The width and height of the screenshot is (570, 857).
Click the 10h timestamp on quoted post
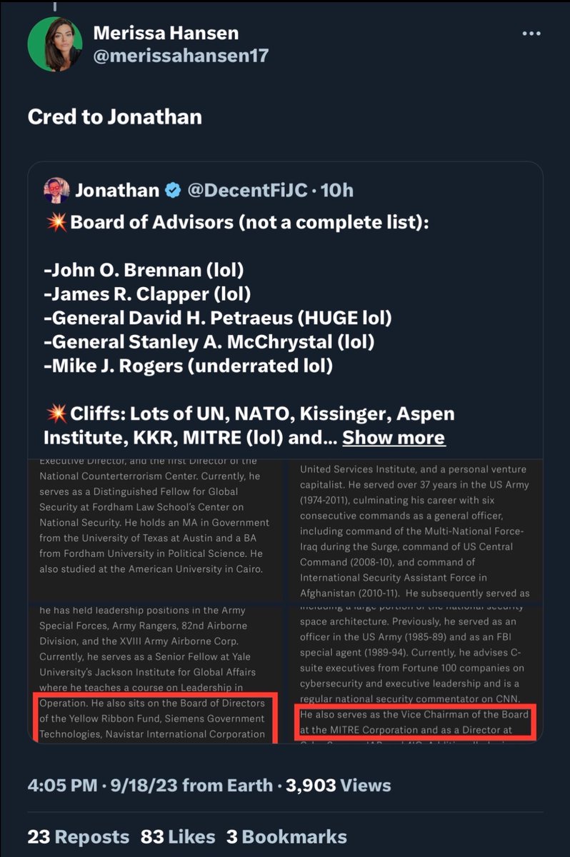[337, 191]
